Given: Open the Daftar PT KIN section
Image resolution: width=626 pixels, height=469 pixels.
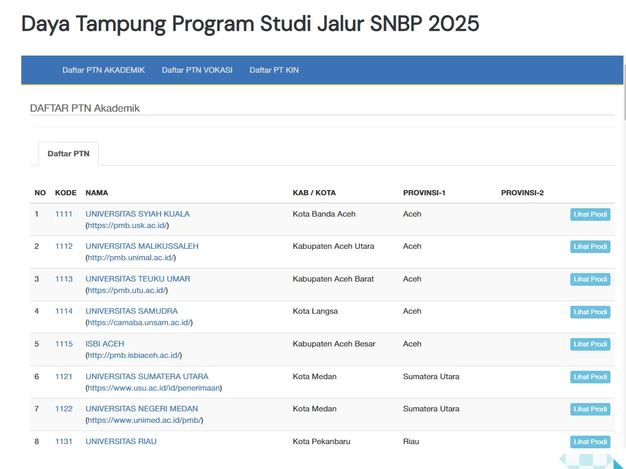Looking at the screenshot, I should [274, 70].
